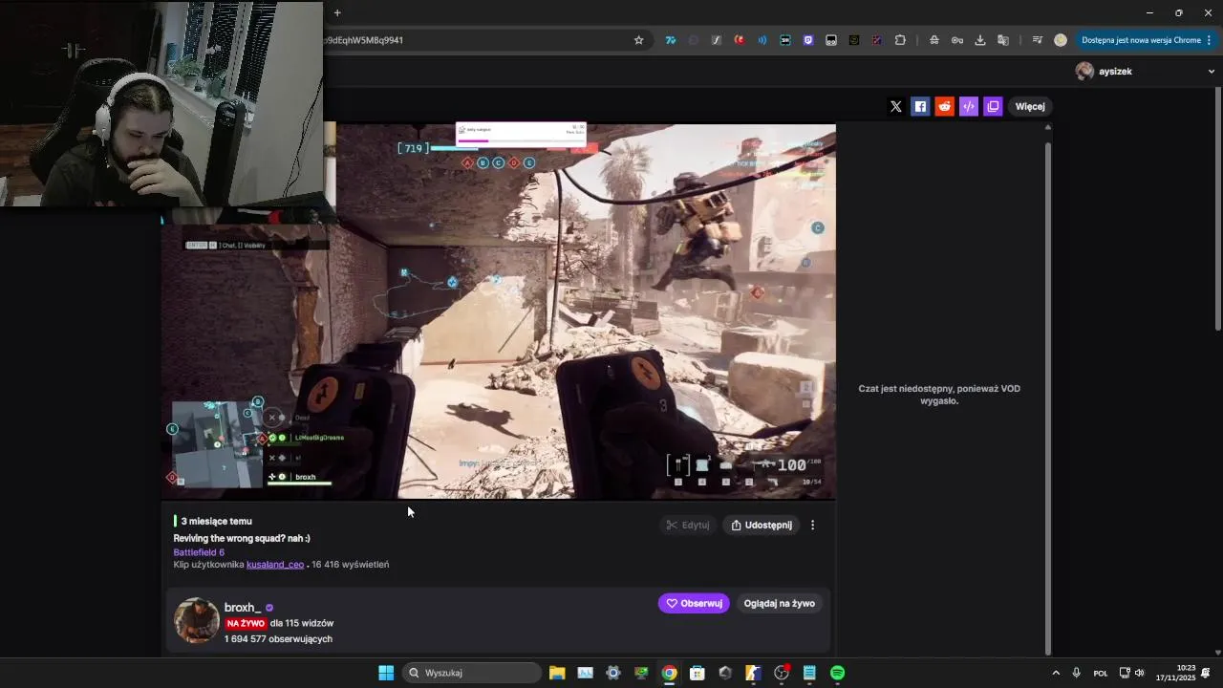
Task: Click the chat unavailable VOD message
Action: (939, 395)
